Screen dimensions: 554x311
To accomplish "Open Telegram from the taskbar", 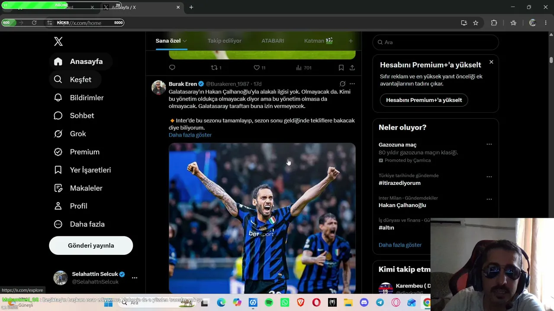I will [x=380, y=303].
